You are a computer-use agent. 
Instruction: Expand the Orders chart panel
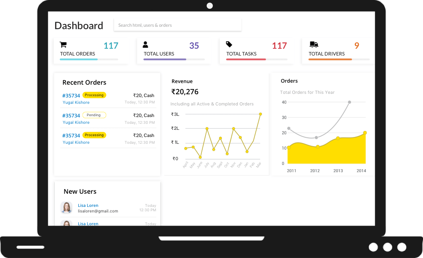tap(289, 81)
